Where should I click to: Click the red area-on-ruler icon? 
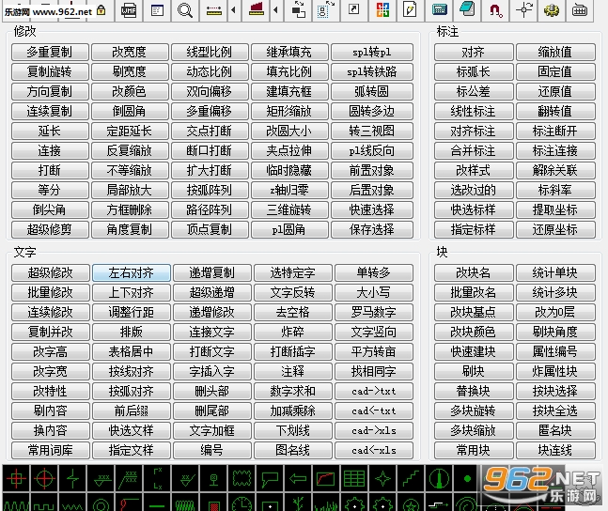[x=256, y=10]
